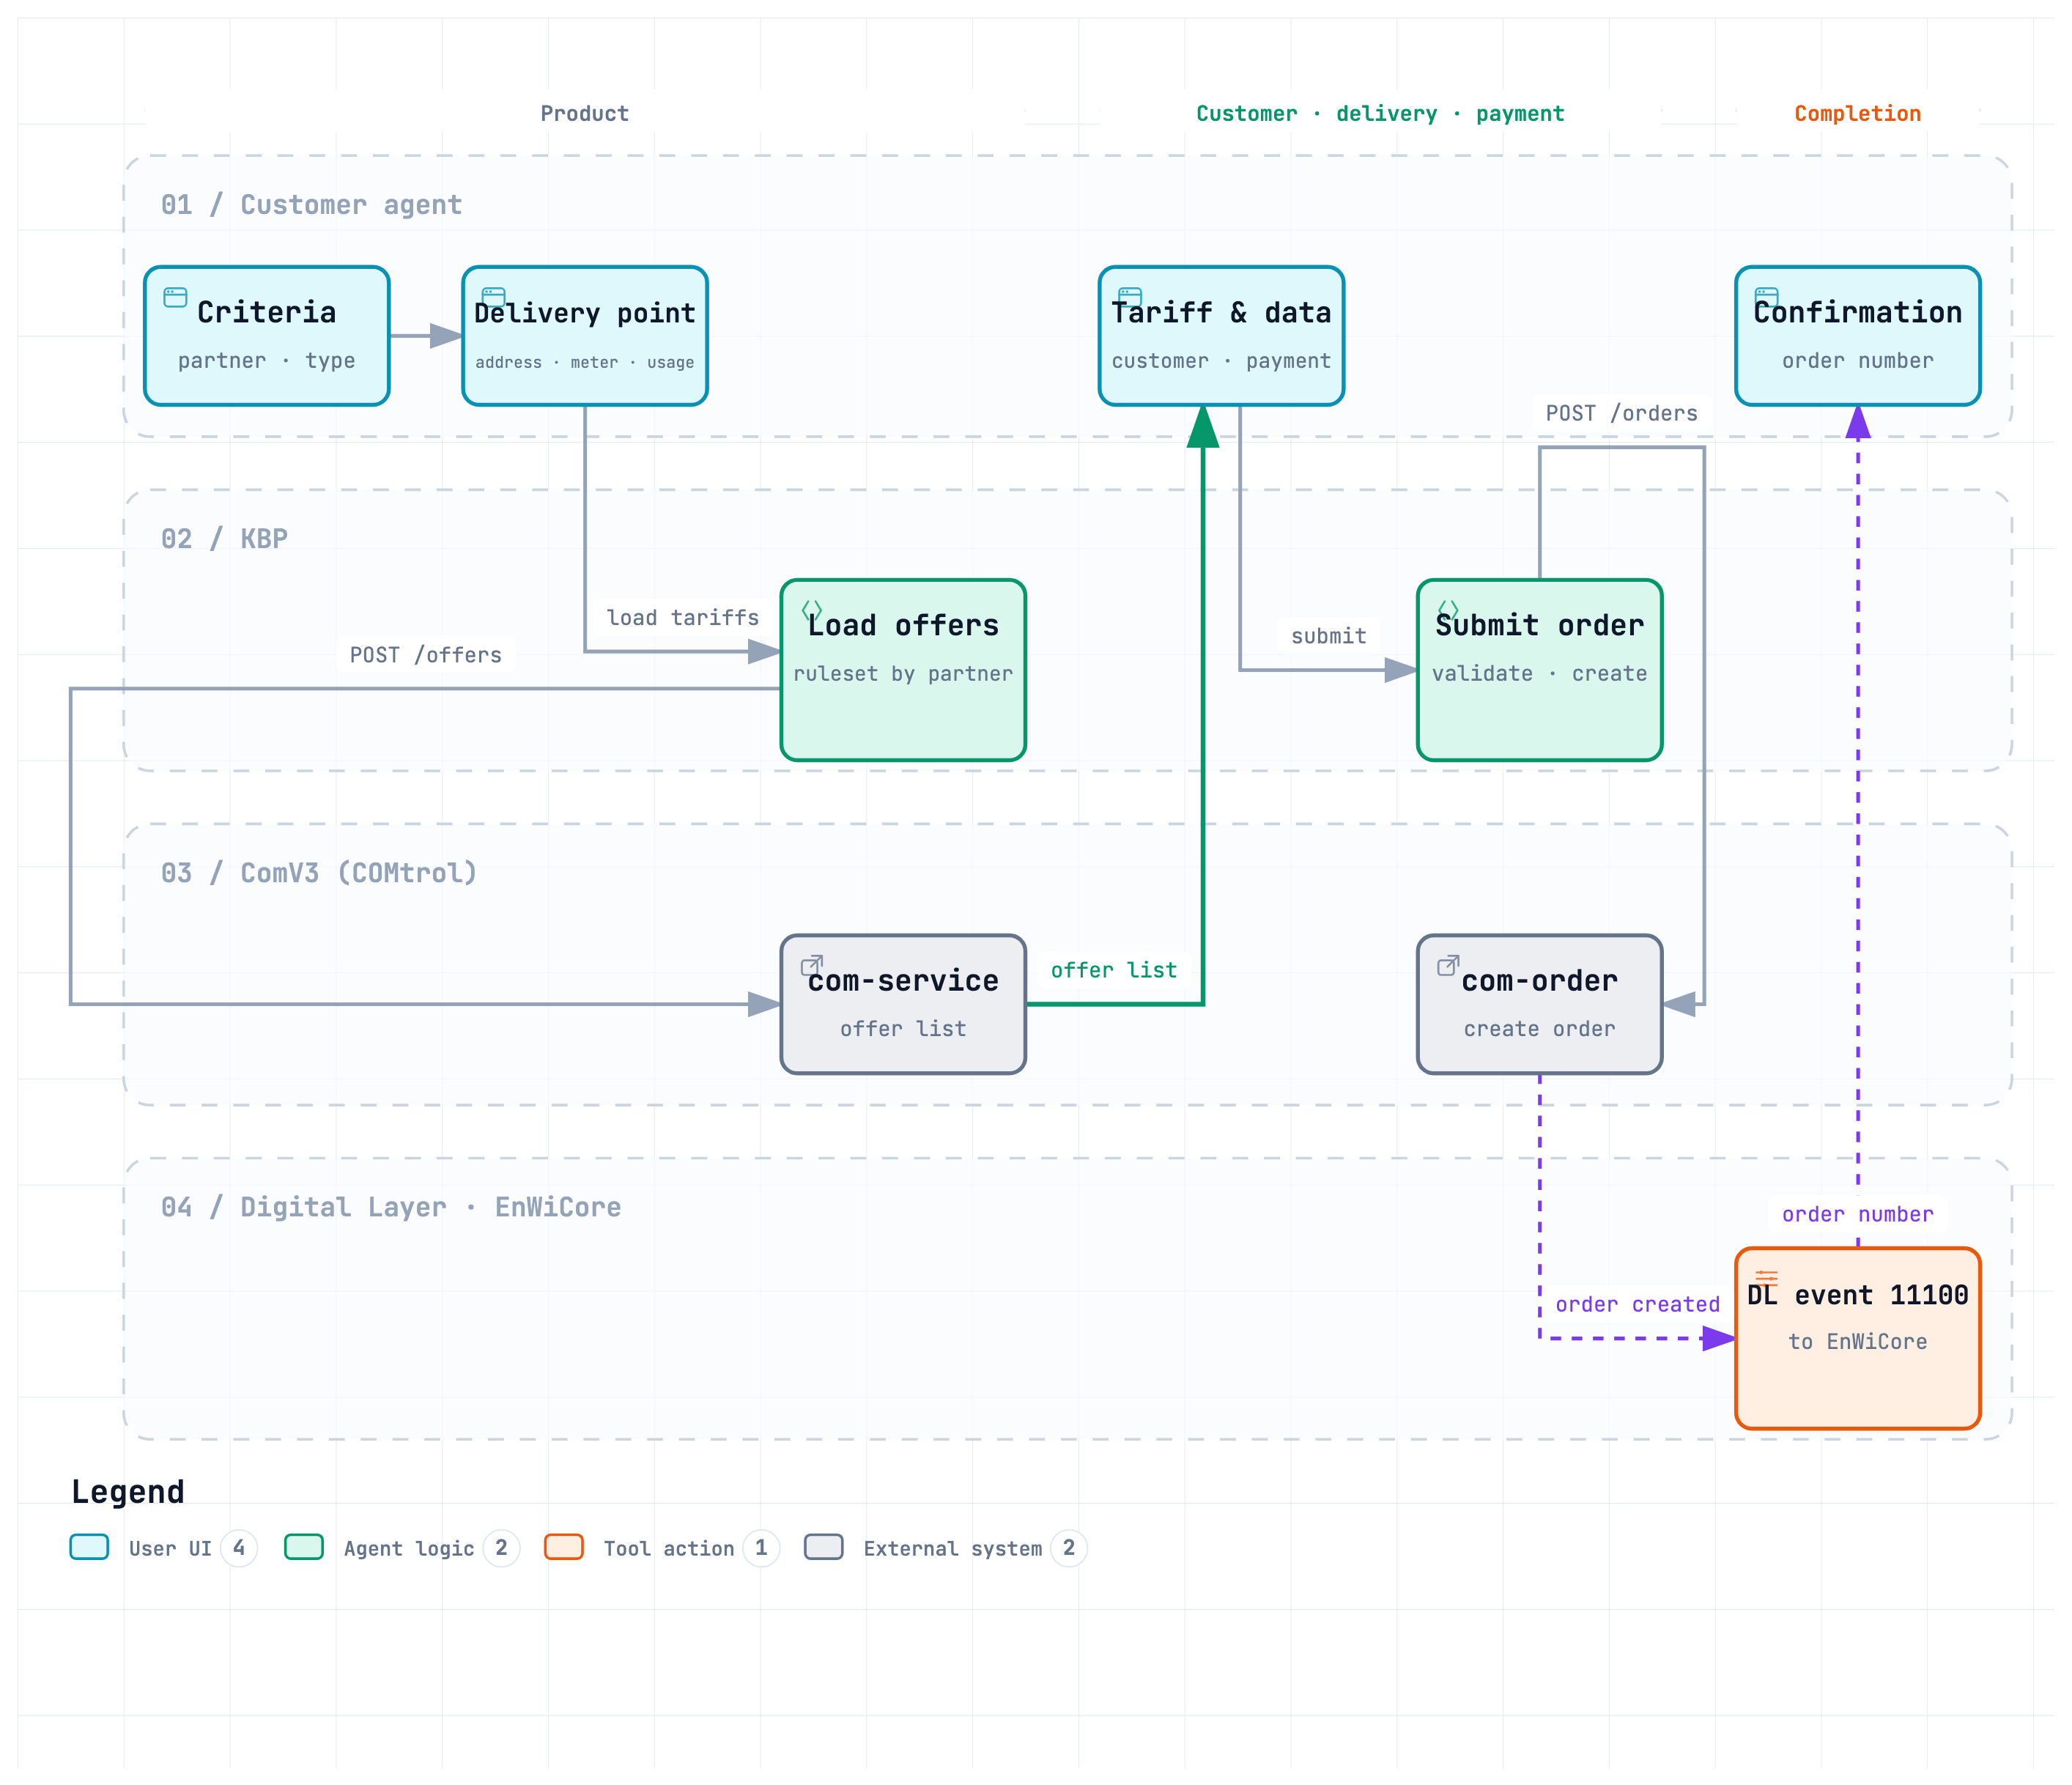Click the sliders icon on DL event 11100
Image resolution: width=2072 pixels, height=1785 pixels.
1767,1278
